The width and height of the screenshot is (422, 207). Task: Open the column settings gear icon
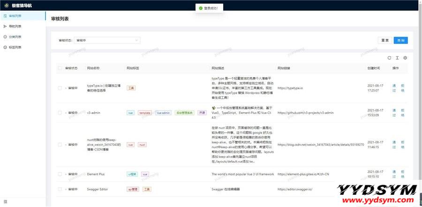pos(405,58)
